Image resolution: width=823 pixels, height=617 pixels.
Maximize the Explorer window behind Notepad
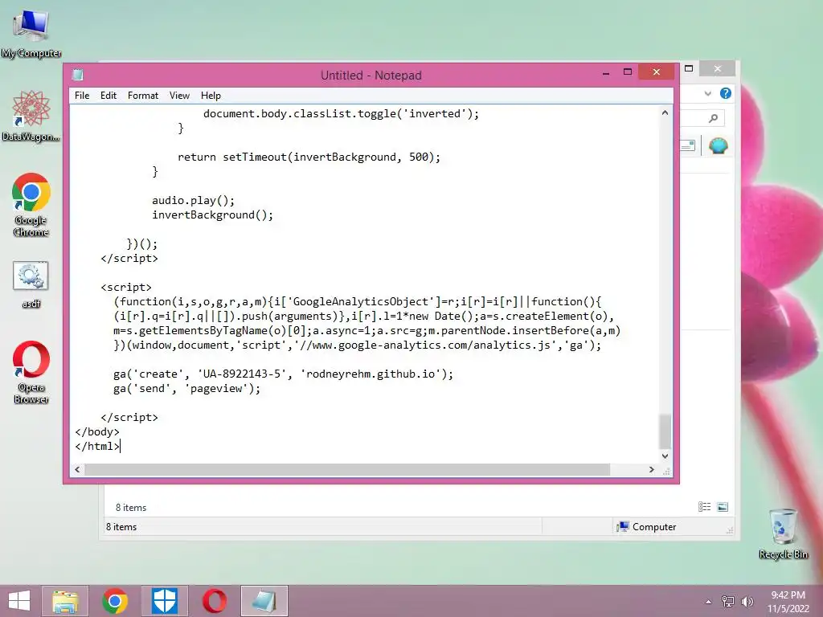689,69
